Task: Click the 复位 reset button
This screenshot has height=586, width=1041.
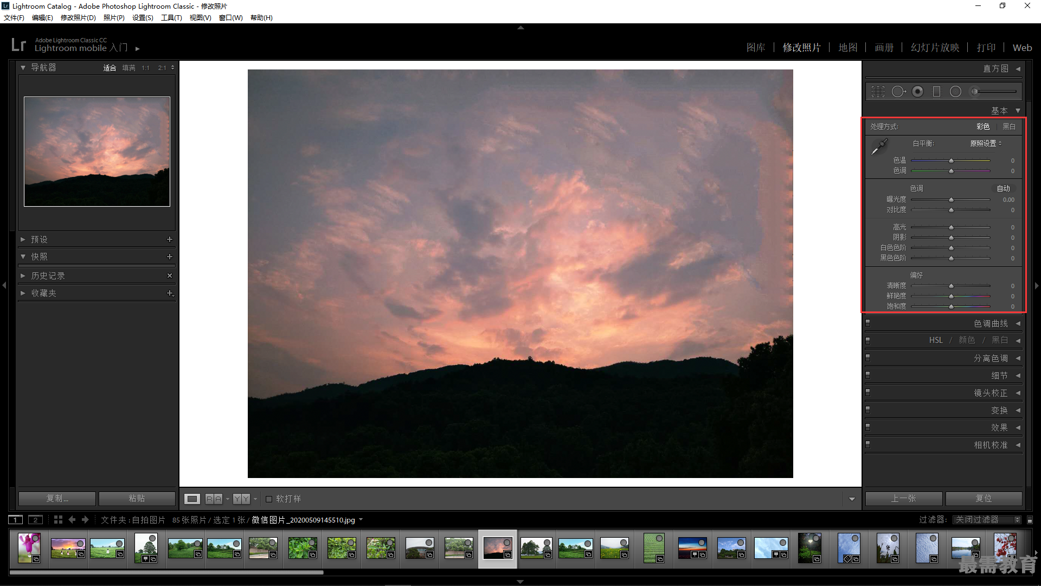Action: (x=984, y=499)
